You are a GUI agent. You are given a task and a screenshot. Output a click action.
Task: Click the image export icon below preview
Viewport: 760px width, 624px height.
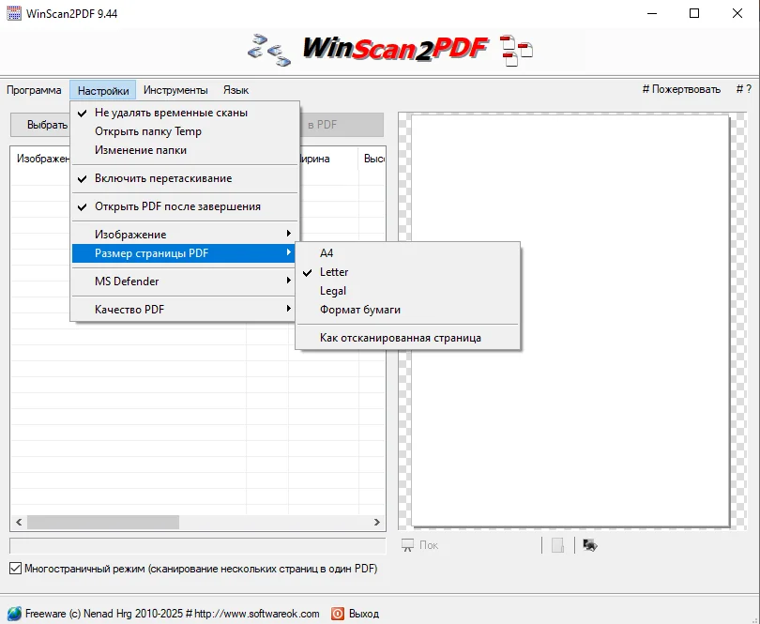click(590, 545)
